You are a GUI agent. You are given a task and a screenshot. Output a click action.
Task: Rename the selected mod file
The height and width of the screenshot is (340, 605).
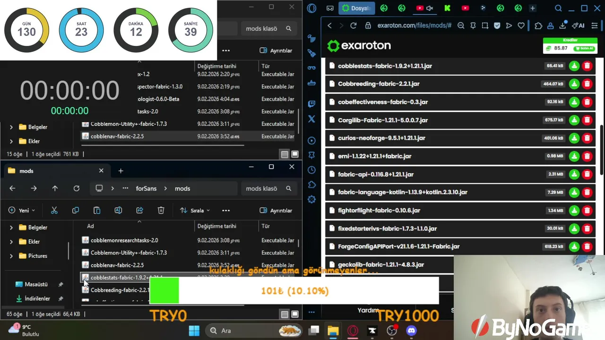(x=118, y=210)
